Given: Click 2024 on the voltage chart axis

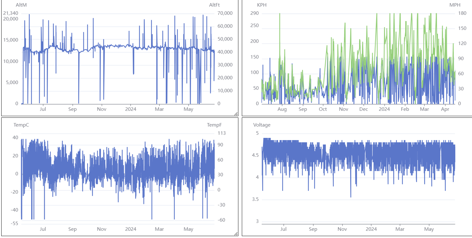Looking at the screenshot, I should [371, 229].
